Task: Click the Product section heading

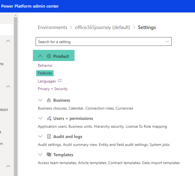Action: point(61,56)
